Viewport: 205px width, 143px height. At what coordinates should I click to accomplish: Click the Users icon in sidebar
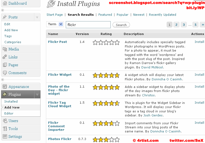coord(5,121)
